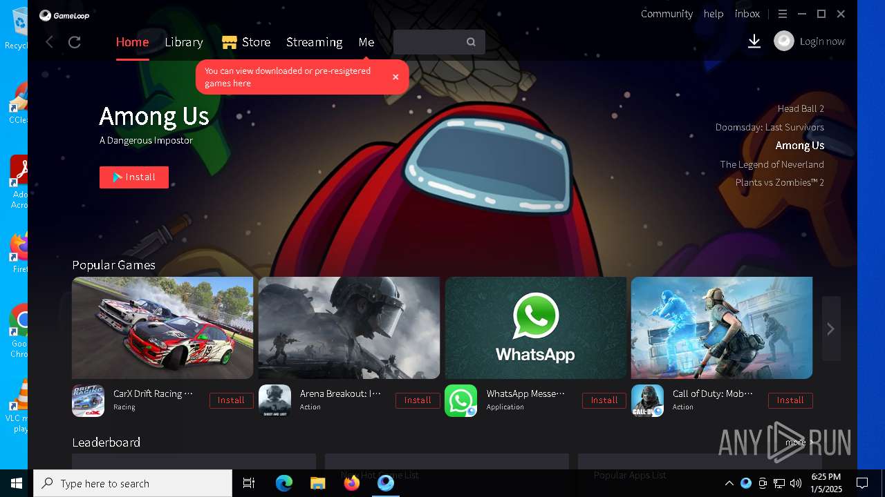885x497 pixels.
Task: Click the volume icon in tray
Action: point(796,483)
